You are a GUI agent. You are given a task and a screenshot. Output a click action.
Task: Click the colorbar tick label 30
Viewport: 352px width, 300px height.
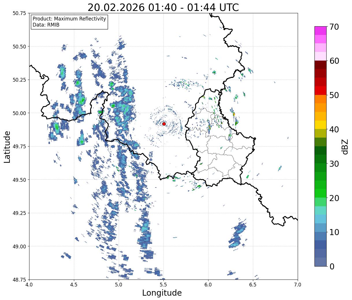point(334,164)
